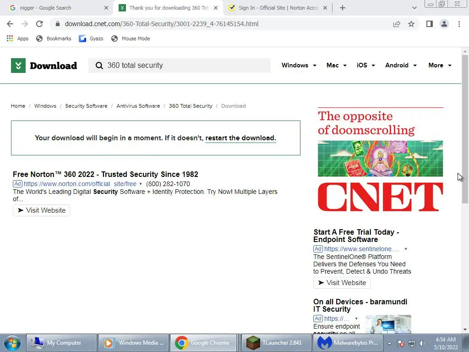Image resolution: width=469 pixels, height=352 pixels.
Task: Expand the SentinelOne ad options arrow
Action: [x=406, y=249]
